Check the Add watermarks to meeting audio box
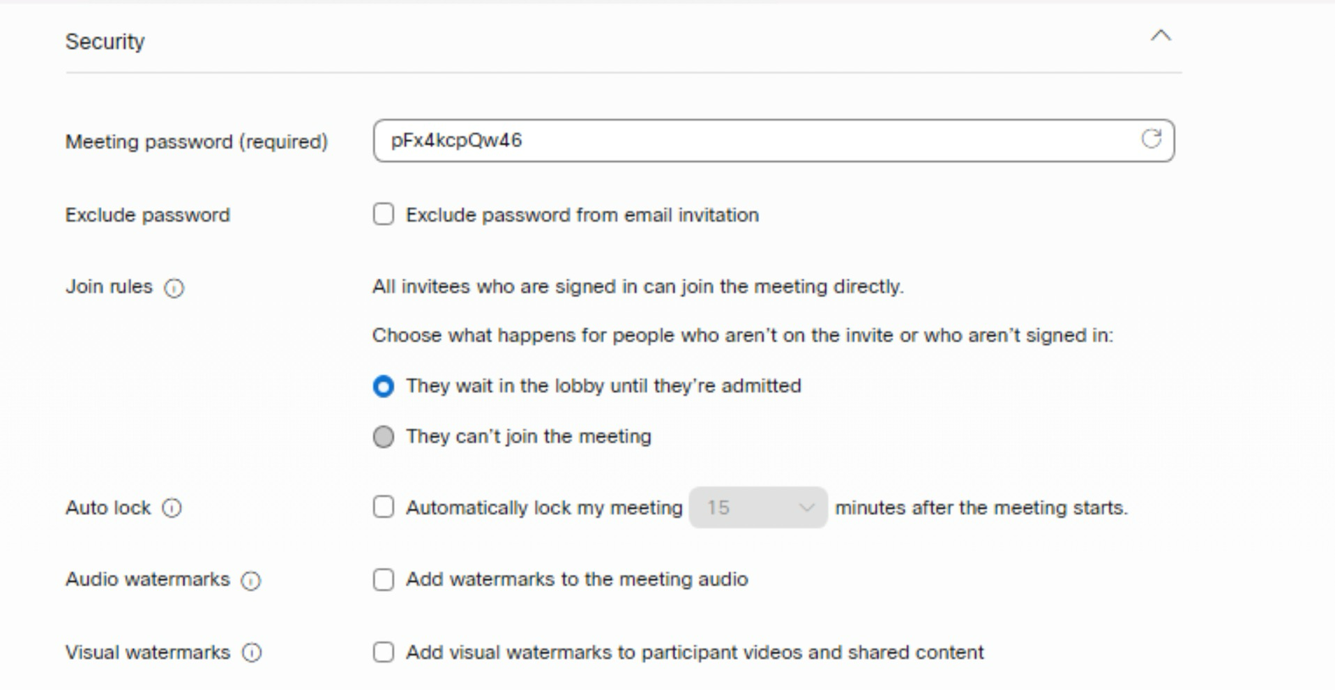This screenshot has width=1335, height=690. pos(383,580)
